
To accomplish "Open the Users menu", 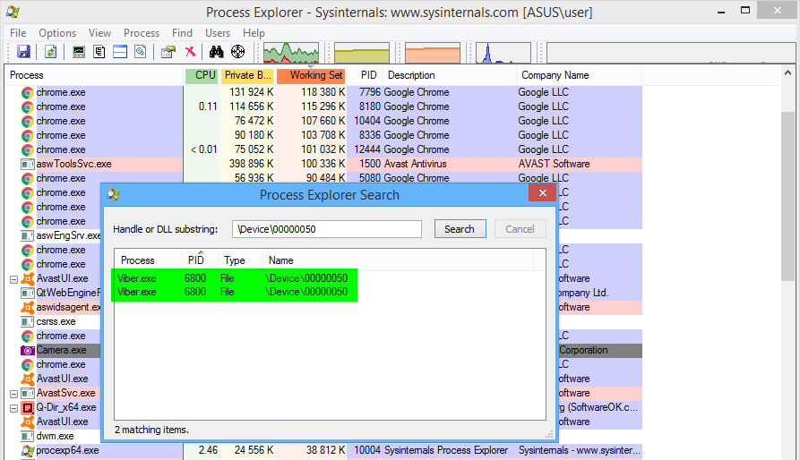I will pos(218,33).
